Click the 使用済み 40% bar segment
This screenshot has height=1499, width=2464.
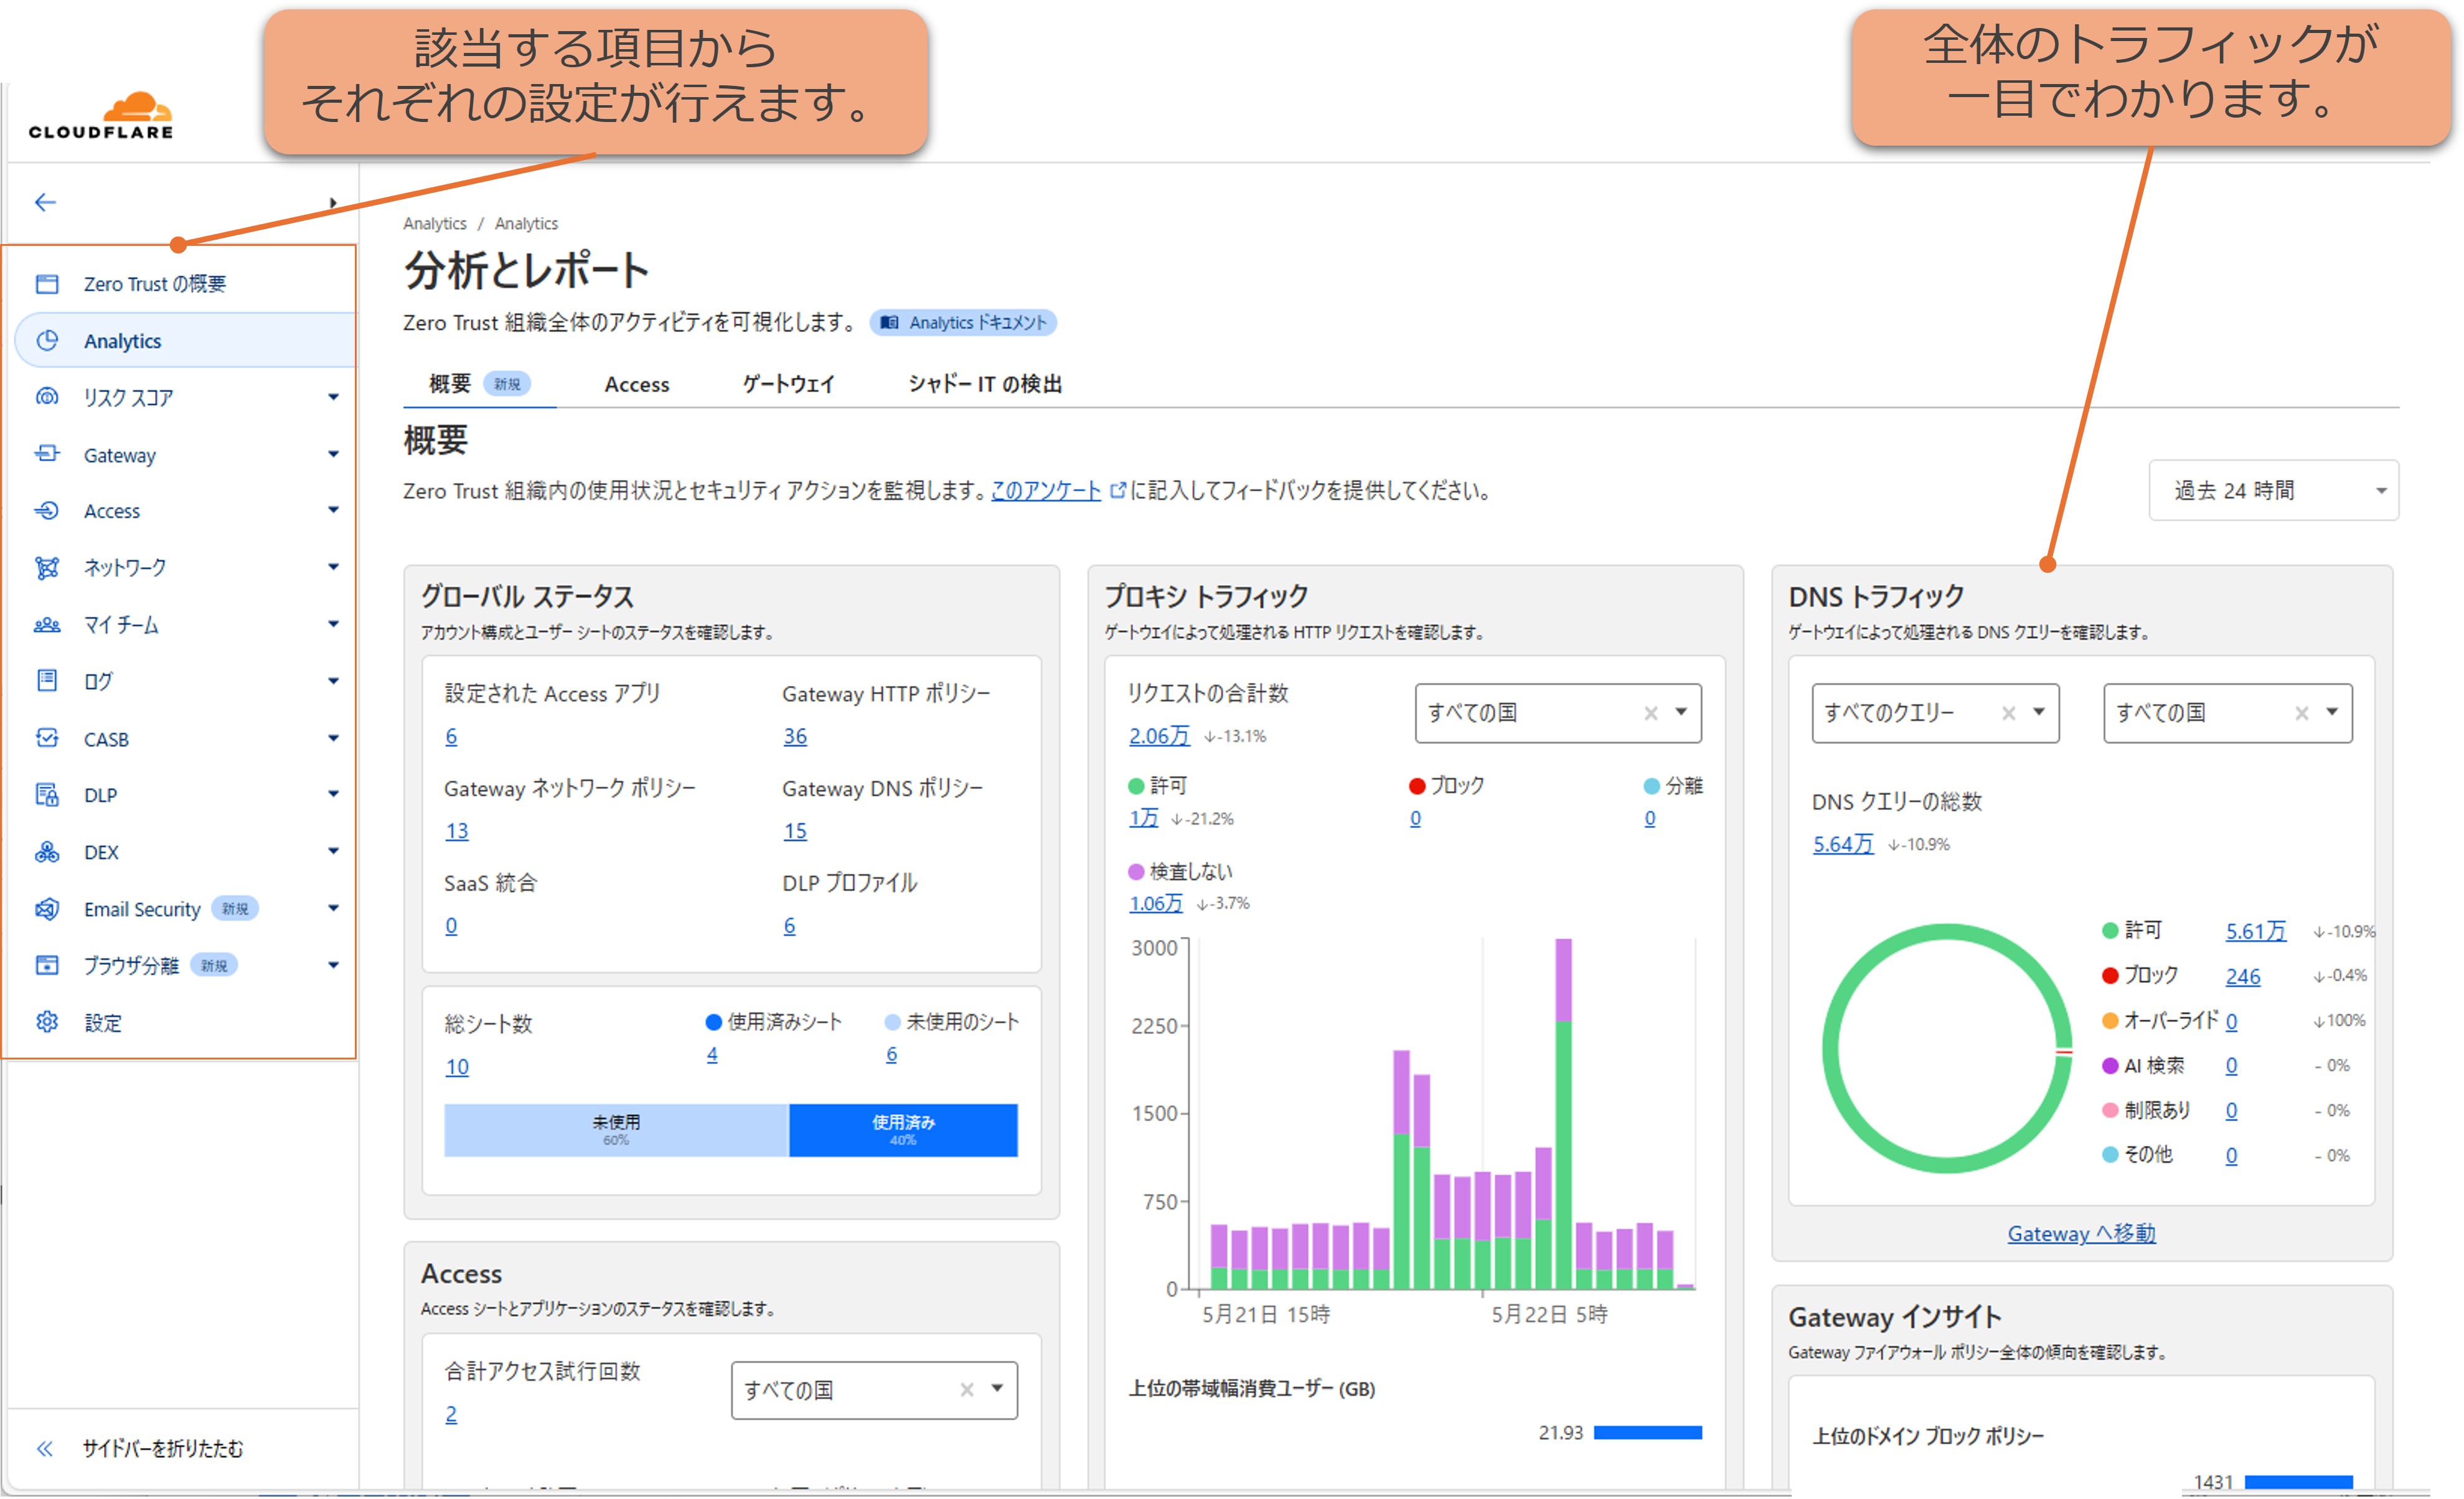pos(904,1131)
